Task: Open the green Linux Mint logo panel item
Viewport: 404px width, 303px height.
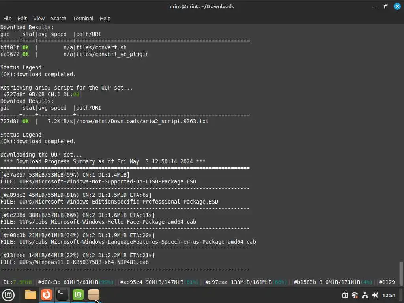Action: [x=78, y=295]
